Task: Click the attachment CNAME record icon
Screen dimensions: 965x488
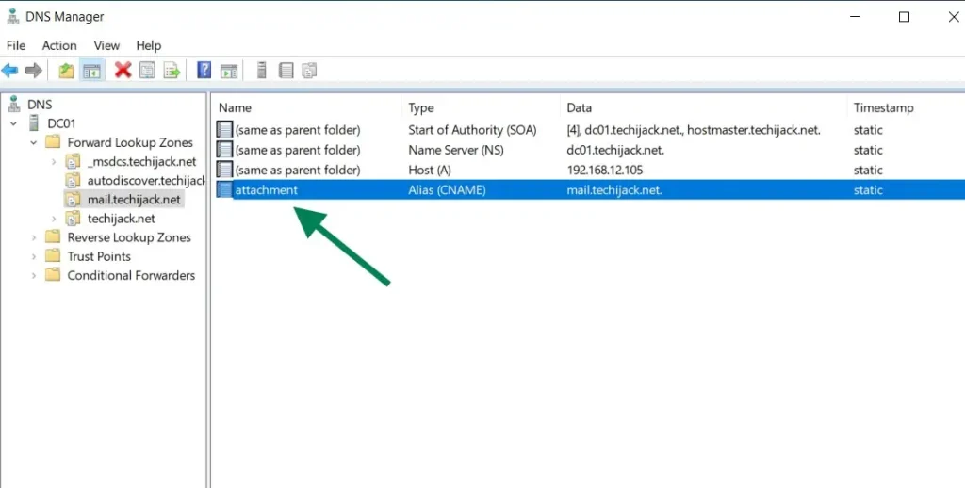Action: (x=224, y=190)
